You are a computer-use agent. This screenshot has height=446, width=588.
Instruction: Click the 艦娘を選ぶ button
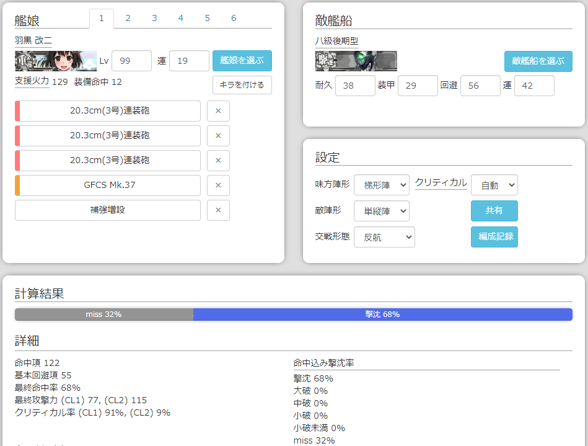coord(242,61)
